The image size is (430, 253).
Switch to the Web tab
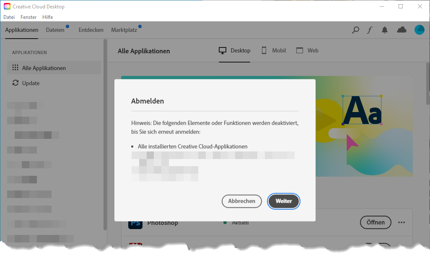tap(307, 51)
